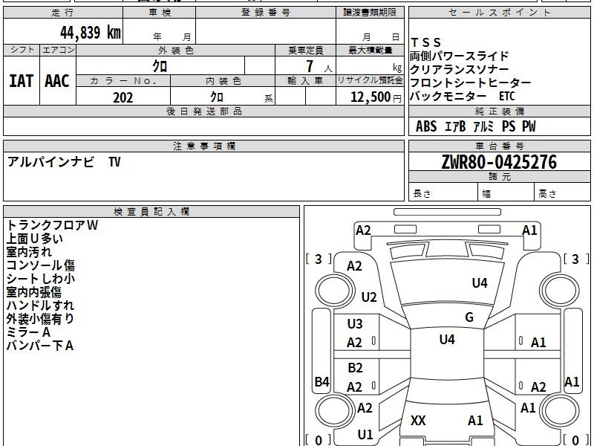The image size is (594, 446).
Task: Select the recycle deposit 12,500円
Action: (376, 97)
